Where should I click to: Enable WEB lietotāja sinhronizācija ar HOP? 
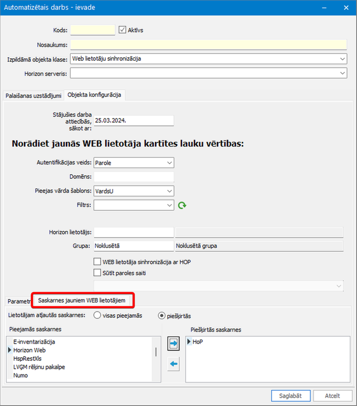[x=98, y=262]
